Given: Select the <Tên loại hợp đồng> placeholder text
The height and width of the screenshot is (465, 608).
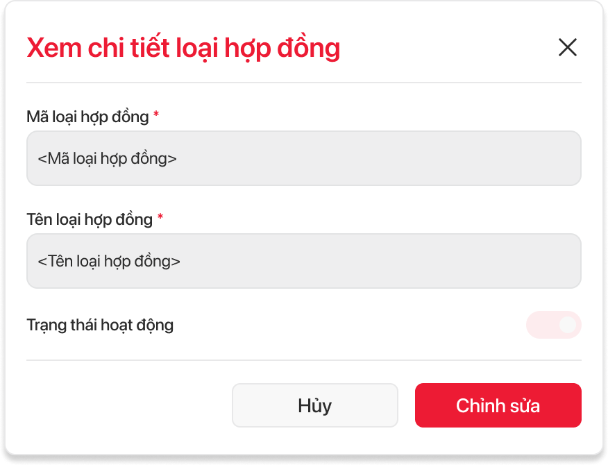Looking at the screenshot, I should pyautogui.click(x=108, y=262).
